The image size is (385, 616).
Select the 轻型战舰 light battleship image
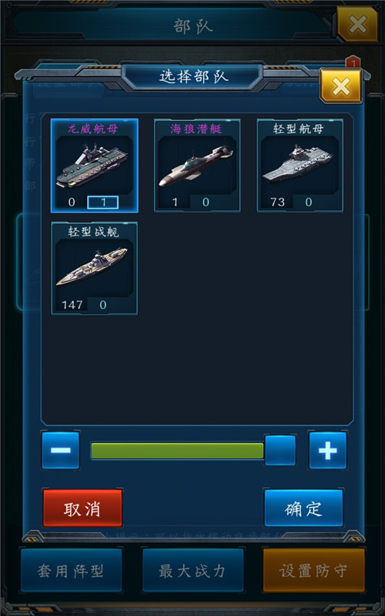pos(94,268)
